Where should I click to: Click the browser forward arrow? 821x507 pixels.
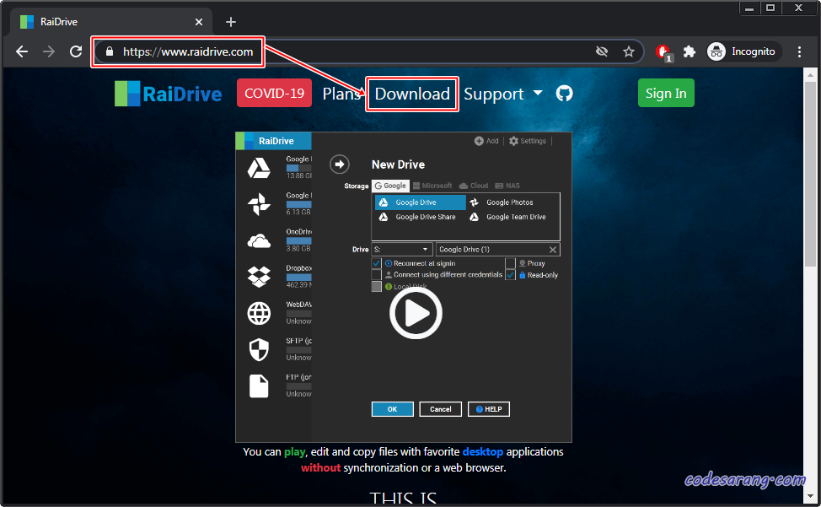coord(49,51)
